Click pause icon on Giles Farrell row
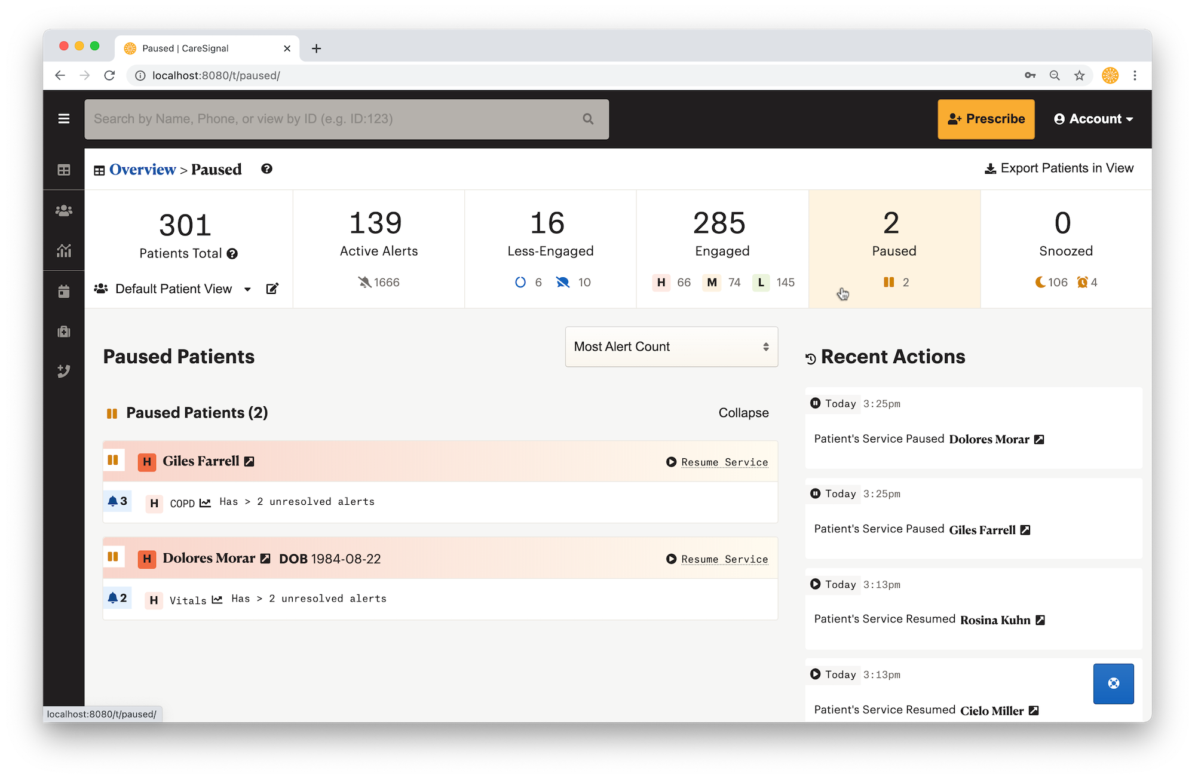Screen dimensions: 1195x779 coord(113,460)
